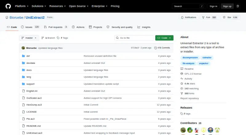Open the header menu icon next to Sign up
246x135 pixels.
[238, 6]
